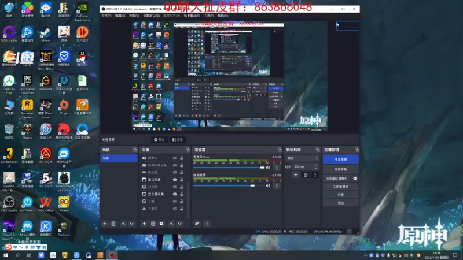Click the 工作室模式 button
This screenshot has width=463, height=260.
(x=340, y=187)
